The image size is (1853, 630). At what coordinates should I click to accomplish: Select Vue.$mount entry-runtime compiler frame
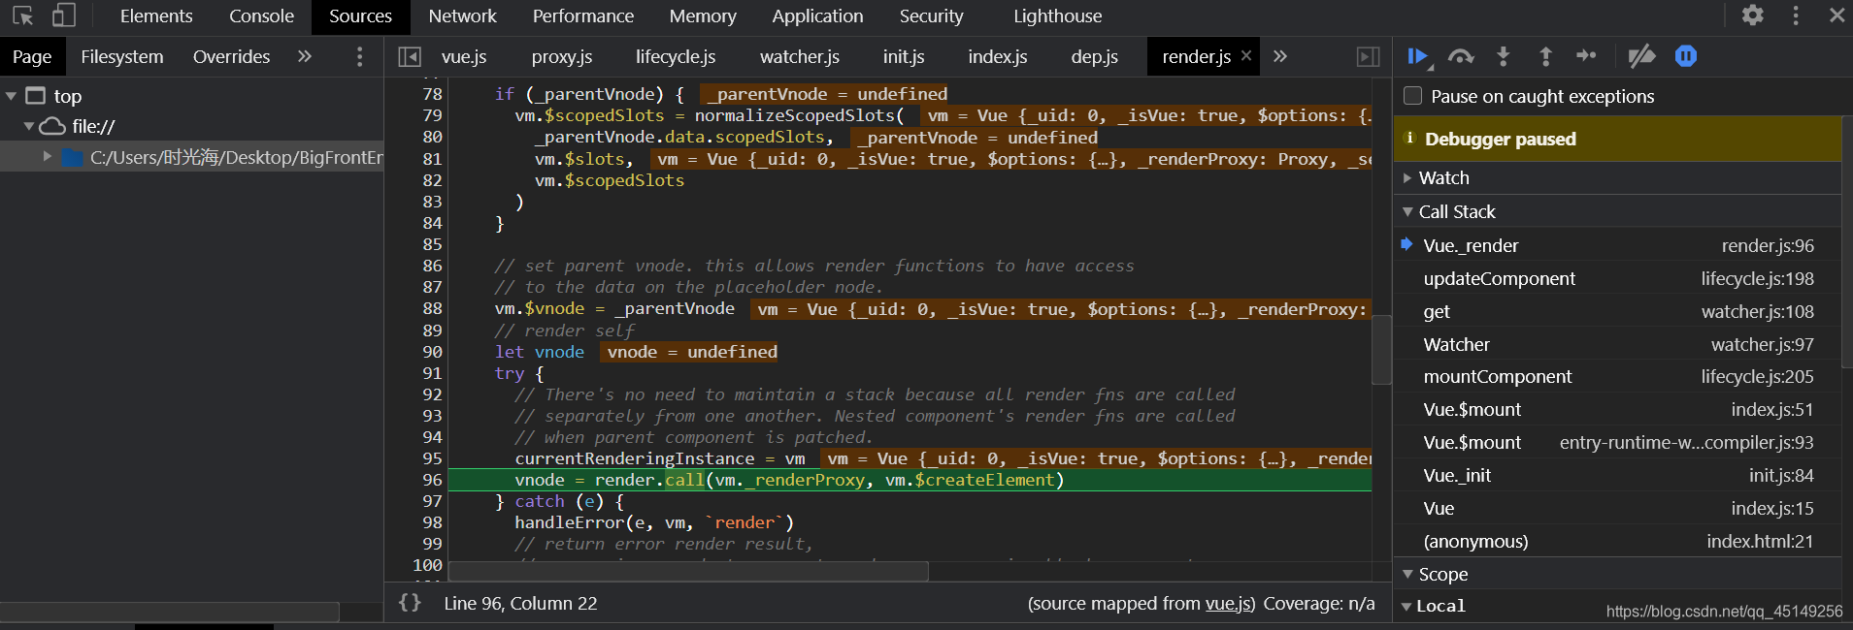[1617, 442]
